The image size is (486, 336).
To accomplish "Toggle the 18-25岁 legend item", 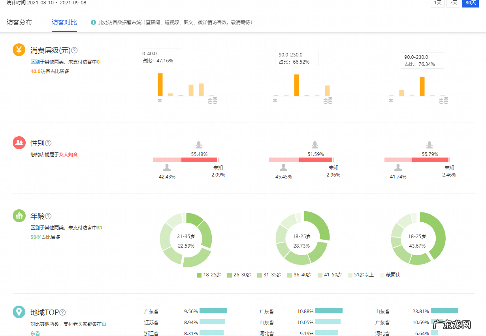I will 209,275.
